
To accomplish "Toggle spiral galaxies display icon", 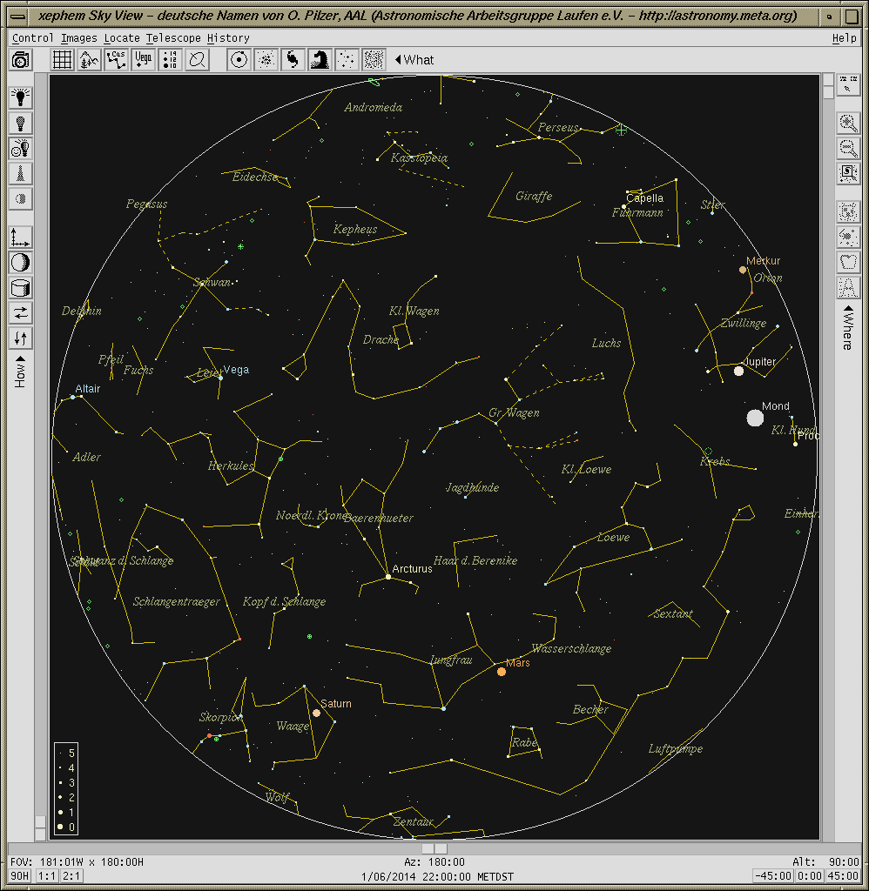I will (293, 60).
